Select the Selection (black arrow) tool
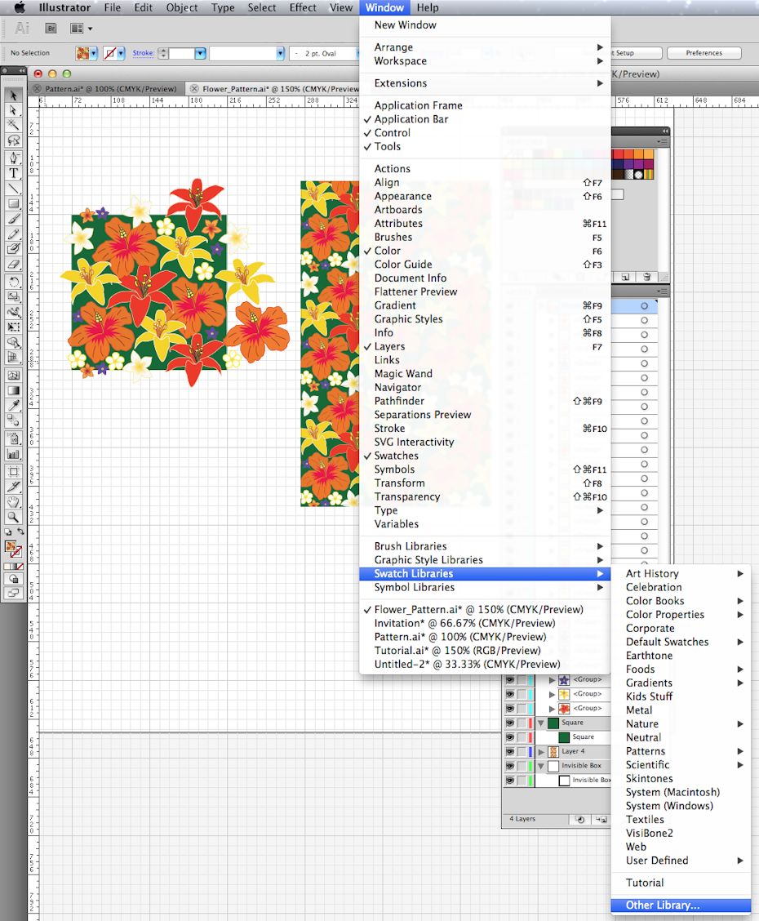This screenshot has height=921, width=759. pyautogui.click(x=13, y=96)
